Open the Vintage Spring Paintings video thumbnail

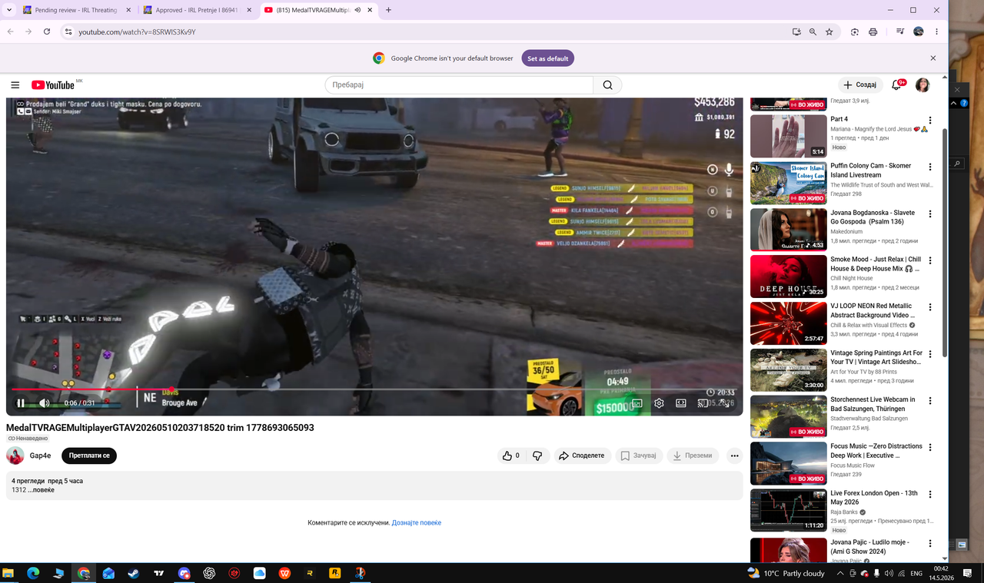click(x=789, y=370)
